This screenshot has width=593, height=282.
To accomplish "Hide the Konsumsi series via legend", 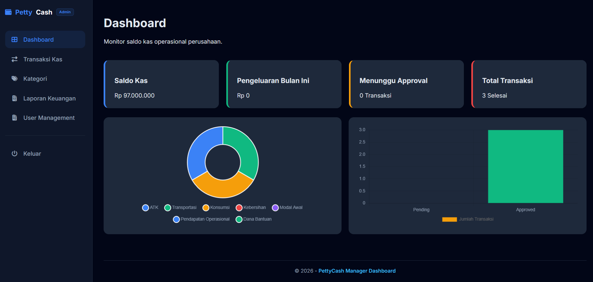I will coord(216,207).
